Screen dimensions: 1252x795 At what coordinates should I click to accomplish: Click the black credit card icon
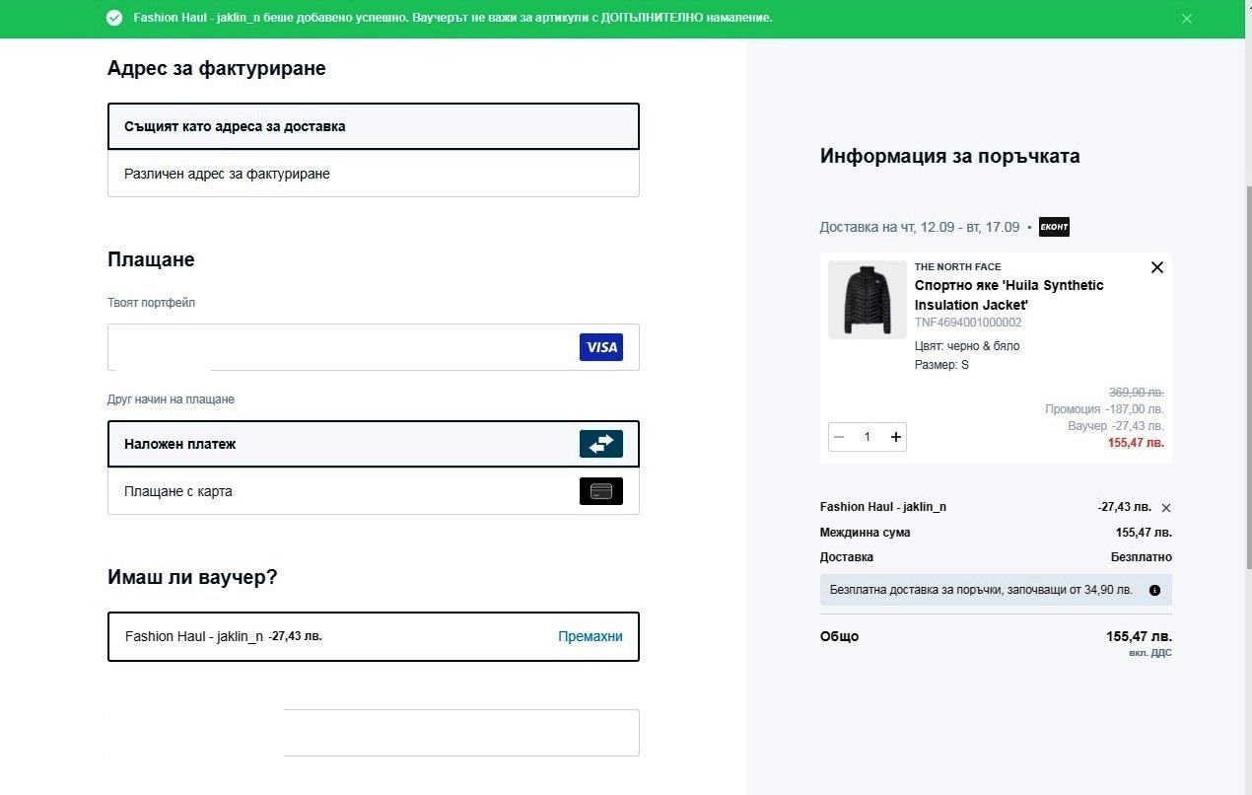[600, 491]
